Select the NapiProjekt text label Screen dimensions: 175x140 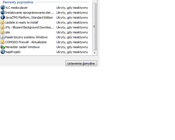[13, 52]
